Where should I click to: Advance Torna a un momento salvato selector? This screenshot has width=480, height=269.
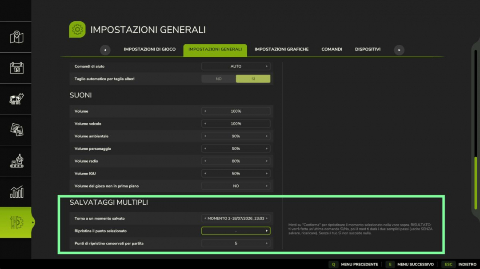[267, 218]
